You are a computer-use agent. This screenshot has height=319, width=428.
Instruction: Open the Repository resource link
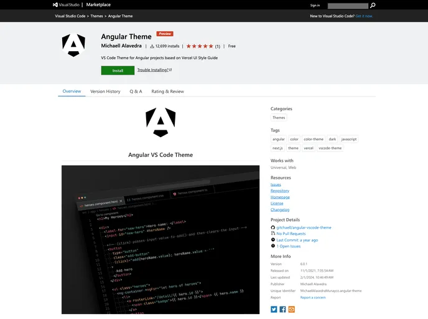[x=280, y=191]
